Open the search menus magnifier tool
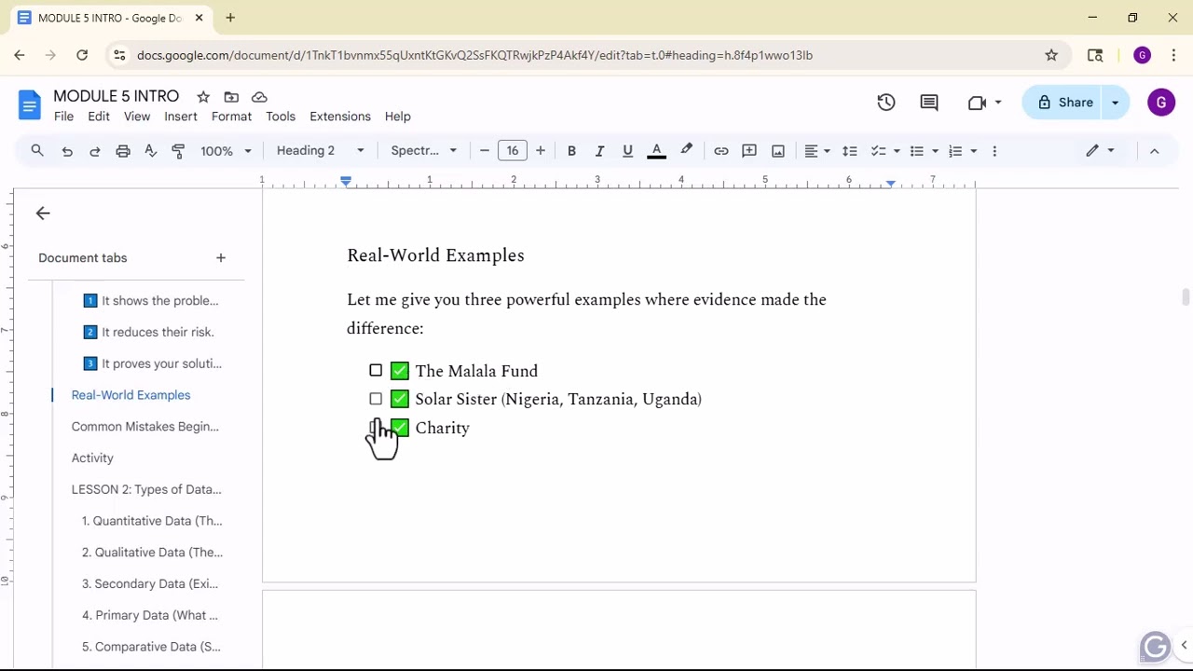 (37, 151)
